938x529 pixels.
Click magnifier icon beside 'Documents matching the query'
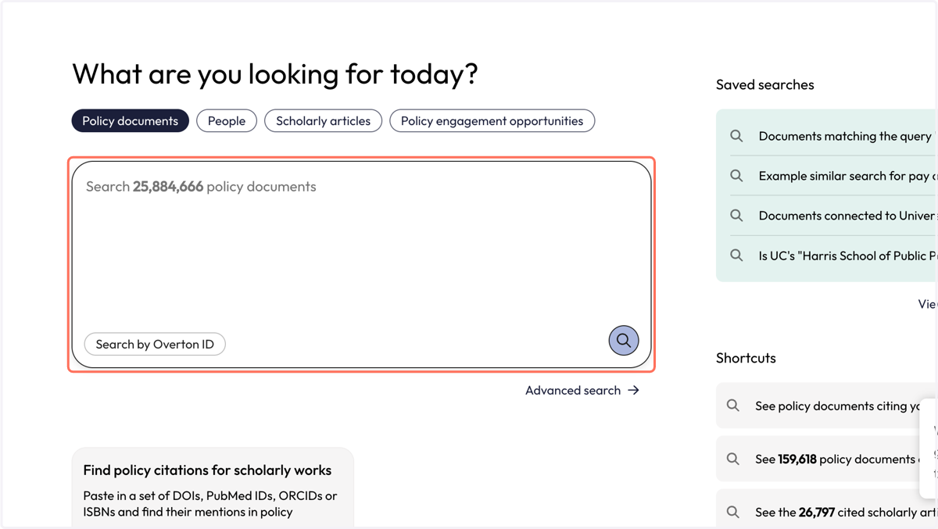click(736, 136)
